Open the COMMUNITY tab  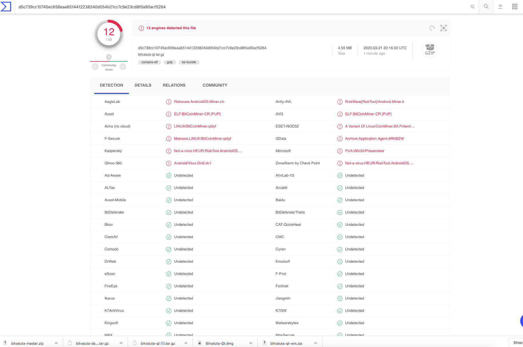(215, 85)
